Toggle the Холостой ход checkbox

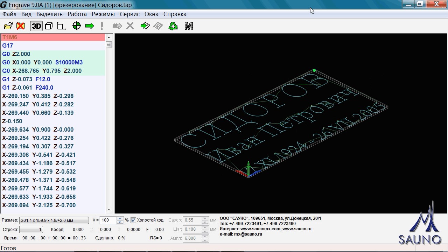coord(133,220)
